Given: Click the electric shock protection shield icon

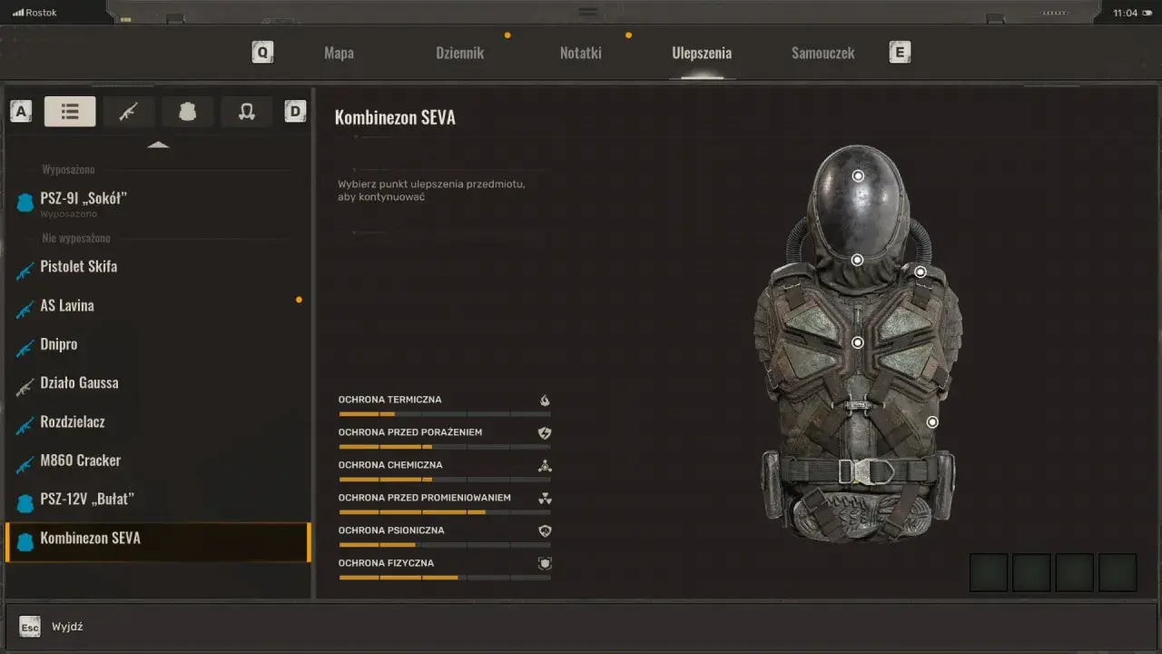Looking at the screenshot, I should tap(545, 432).
